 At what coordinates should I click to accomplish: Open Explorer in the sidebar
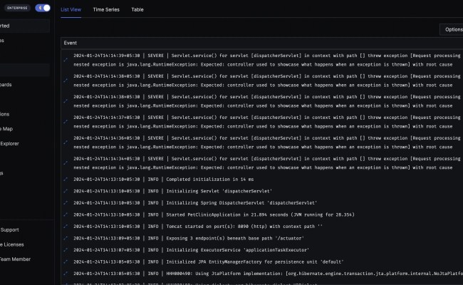(9, 143)
